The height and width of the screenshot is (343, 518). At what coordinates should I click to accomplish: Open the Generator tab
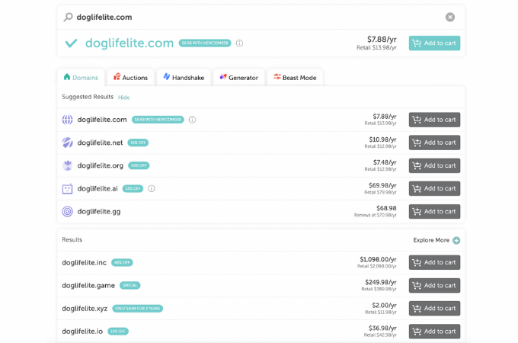click(239, 78)
